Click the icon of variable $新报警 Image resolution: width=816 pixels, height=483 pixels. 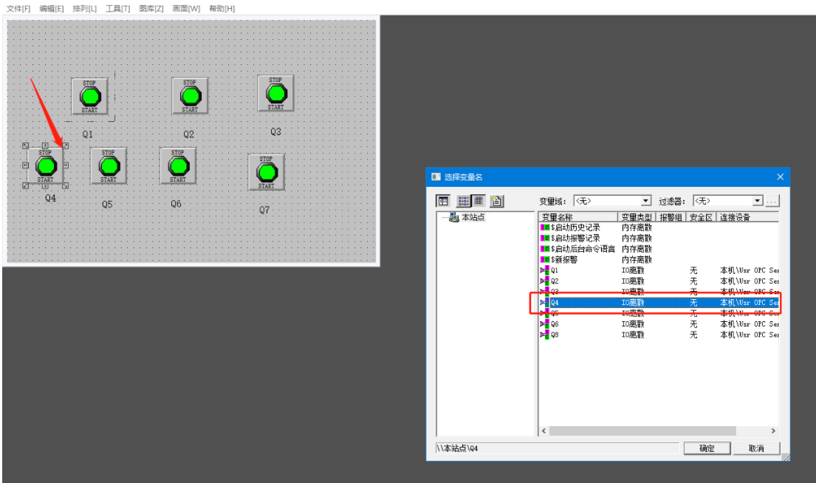545,260
